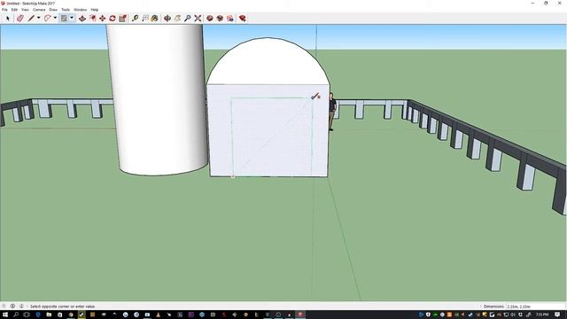567x319 pixels.
Task: Click the sign-in status bar icon
Action: click(21, 307)
